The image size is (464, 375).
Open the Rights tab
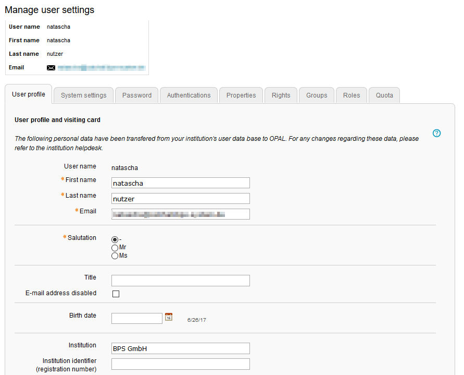coord(281,95)
